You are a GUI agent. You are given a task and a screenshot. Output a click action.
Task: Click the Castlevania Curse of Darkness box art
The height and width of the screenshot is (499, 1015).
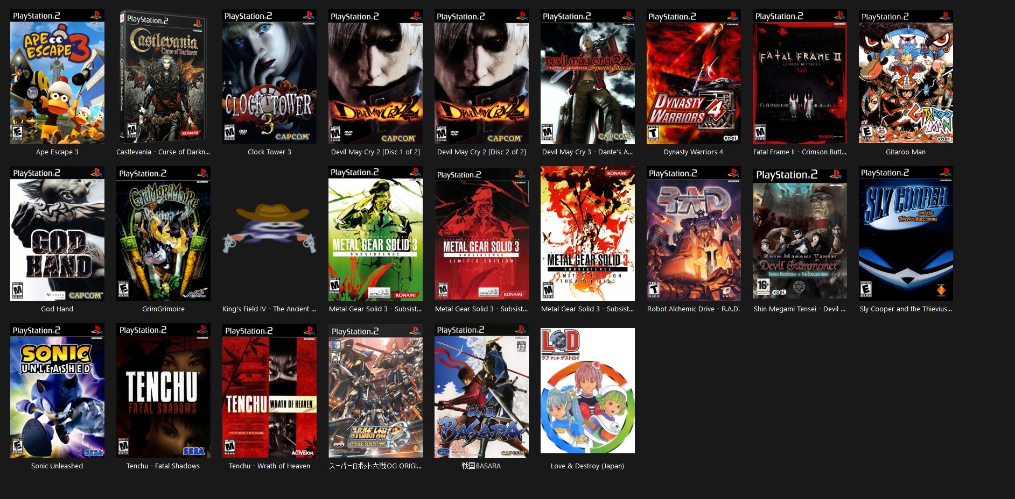163,77
